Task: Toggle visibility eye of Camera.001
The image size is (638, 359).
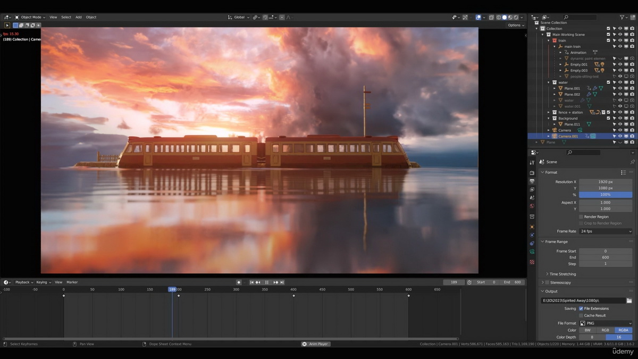Action: [x=620, y=136]
